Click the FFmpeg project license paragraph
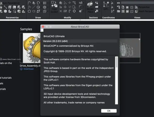 point(77,78)
